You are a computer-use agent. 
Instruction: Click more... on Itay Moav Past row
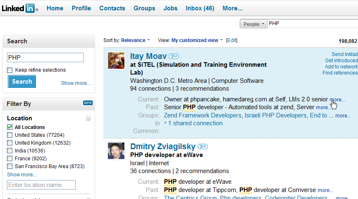pos(323,108)
